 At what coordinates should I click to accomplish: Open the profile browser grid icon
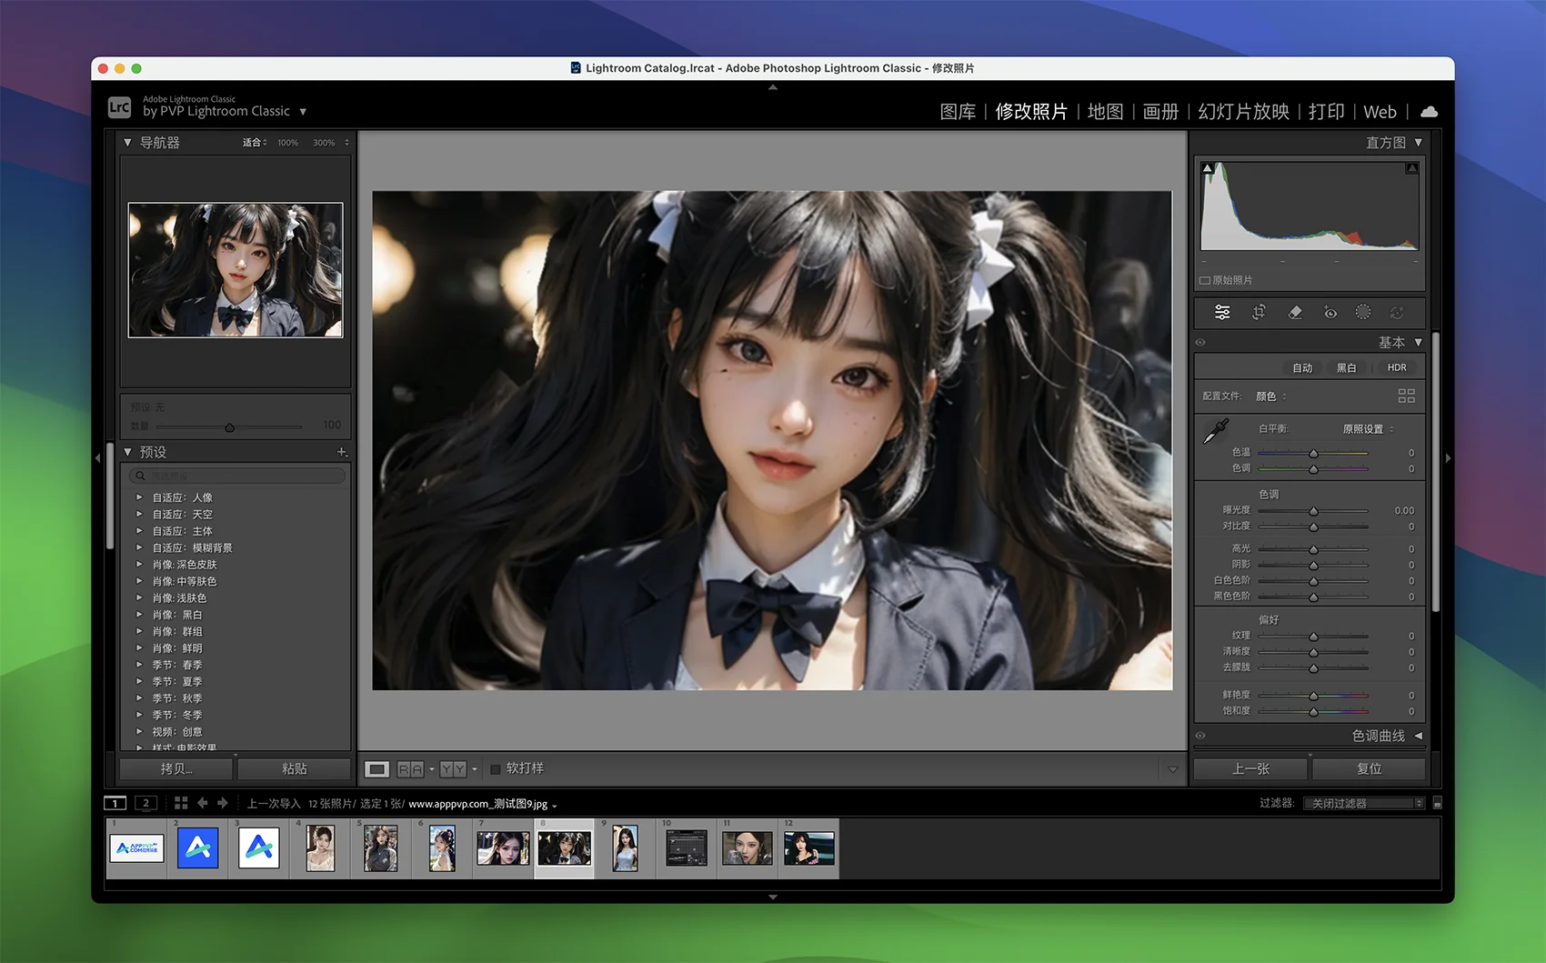pyautogui.click(x=1406, y=396)
